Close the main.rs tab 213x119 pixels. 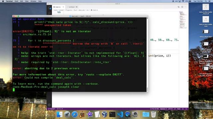(x=63, y=7)
